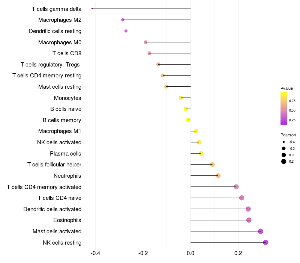Click the "T cells follicular helper" label
This screenshot has height=263, width=300.
54,165
